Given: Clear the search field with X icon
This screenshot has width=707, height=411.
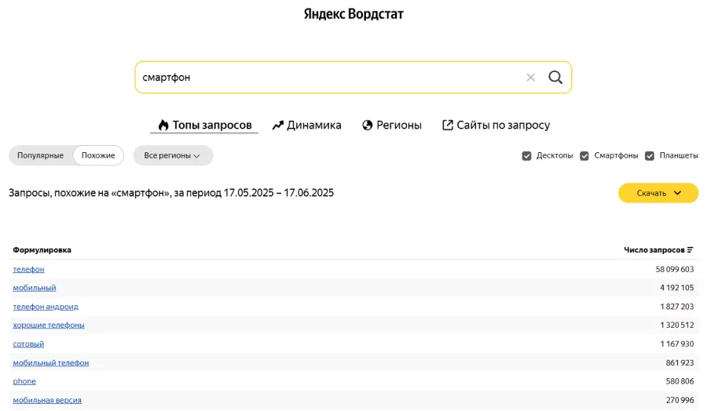Looking at the screenshot, I should pyautogui.click(x=530, y=77).
